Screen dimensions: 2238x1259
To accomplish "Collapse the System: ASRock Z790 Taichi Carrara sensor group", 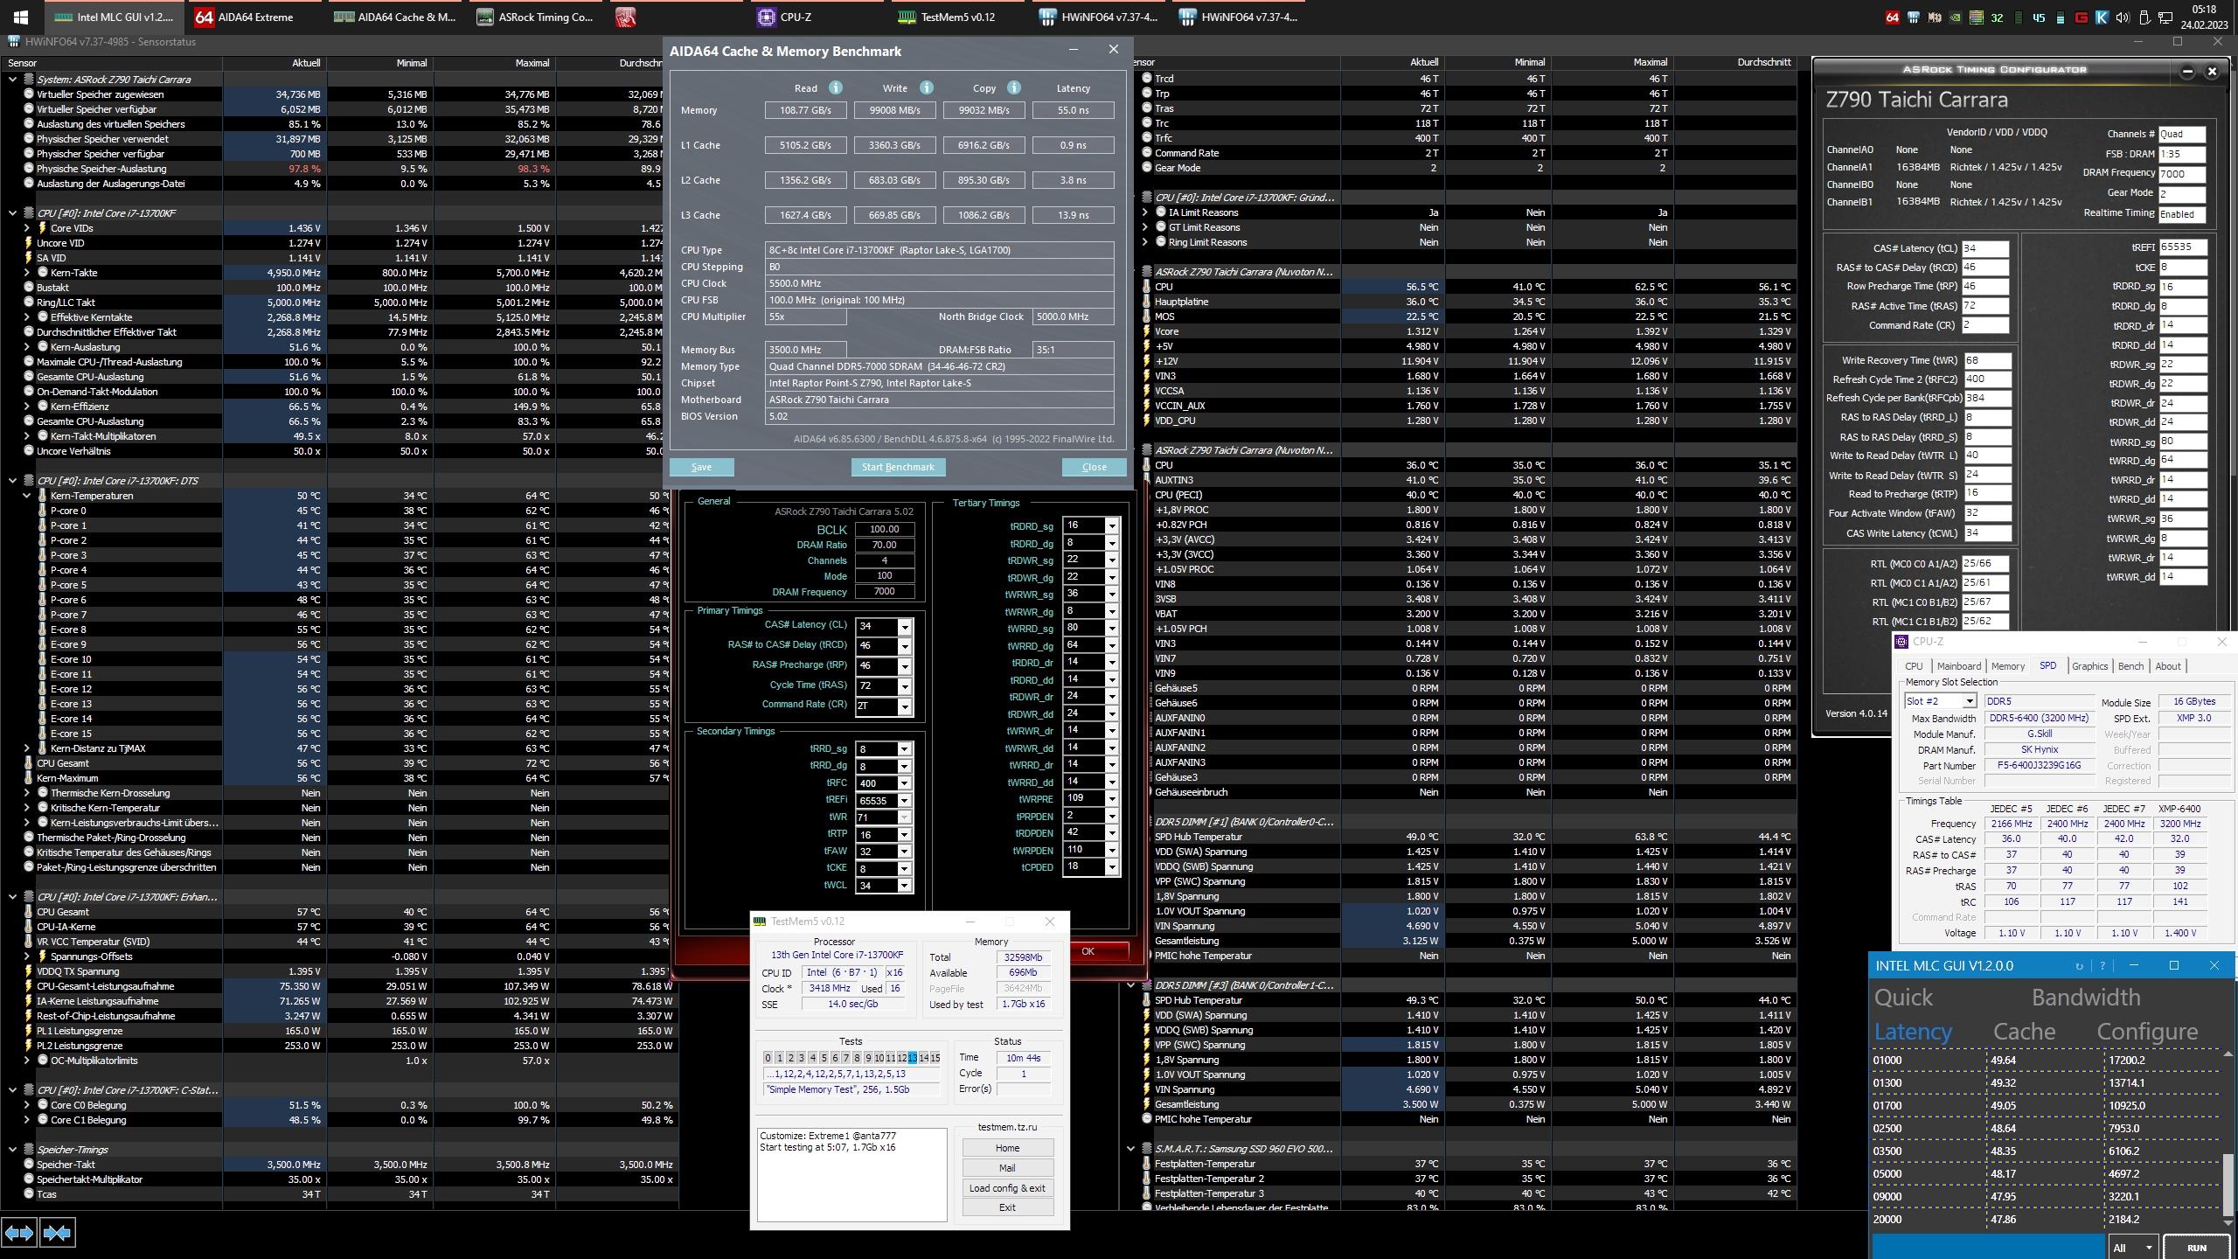I will (12, 80).
